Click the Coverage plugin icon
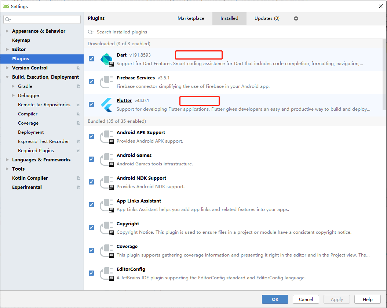The width and height of the screenshot is (387, 308). tap(106, 251)
